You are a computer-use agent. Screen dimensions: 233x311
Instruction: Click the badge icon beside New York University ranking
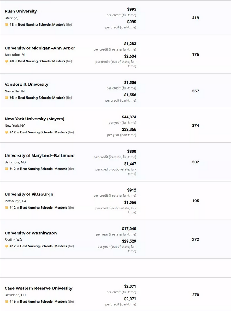(7, 132)
